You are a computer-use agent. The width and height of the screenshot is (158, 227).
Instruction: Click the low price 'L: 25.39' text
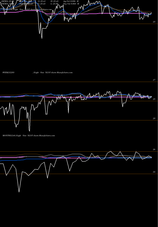tap(54, 4)
